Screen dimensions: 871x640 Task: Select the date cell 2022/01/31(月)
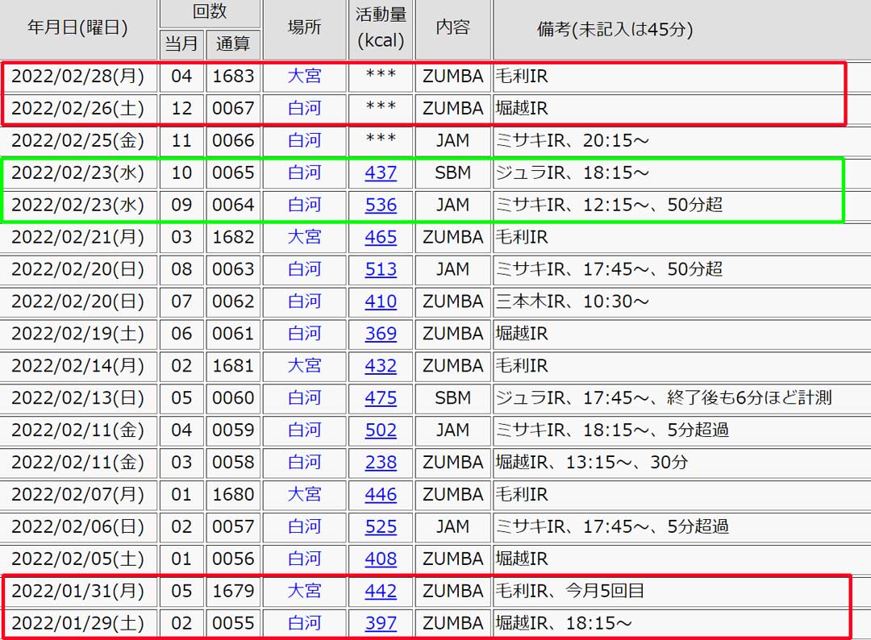pos(77,591)
